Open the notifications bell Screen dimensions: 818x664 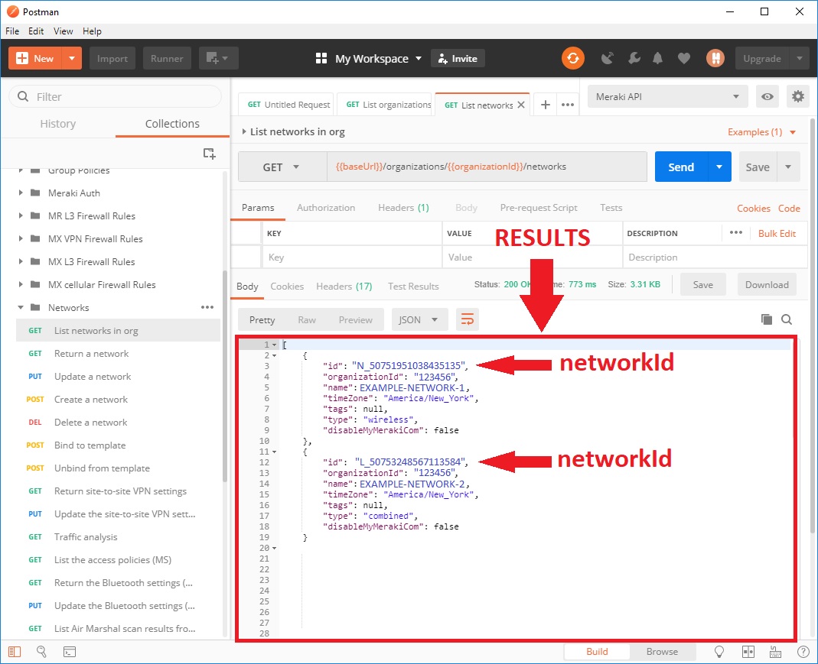658,58
